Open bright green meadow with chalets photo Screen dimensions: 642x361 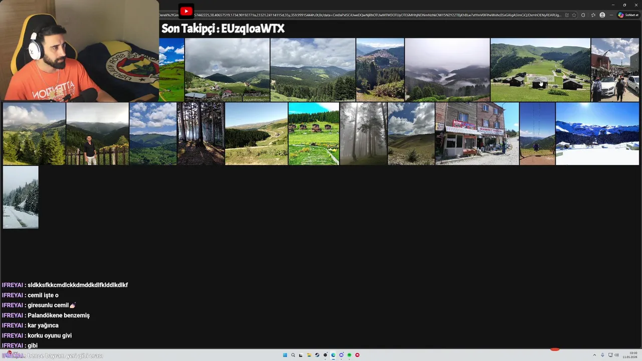314,134
